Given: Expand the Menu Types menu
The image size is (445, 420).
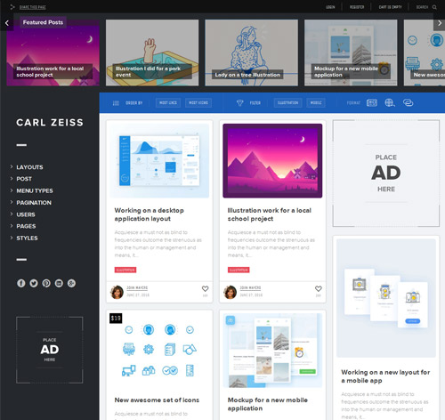Looking at the screenshot, I should click(x=35, y=190).
